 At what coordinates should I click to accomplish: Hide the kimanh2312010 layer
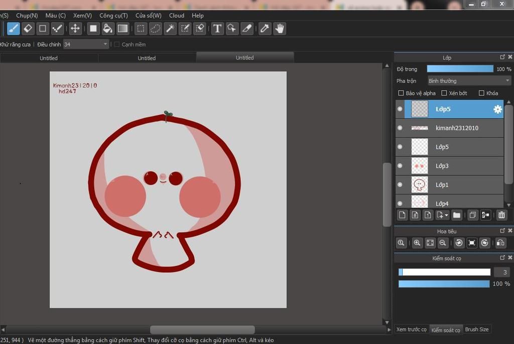click(400, 128)
